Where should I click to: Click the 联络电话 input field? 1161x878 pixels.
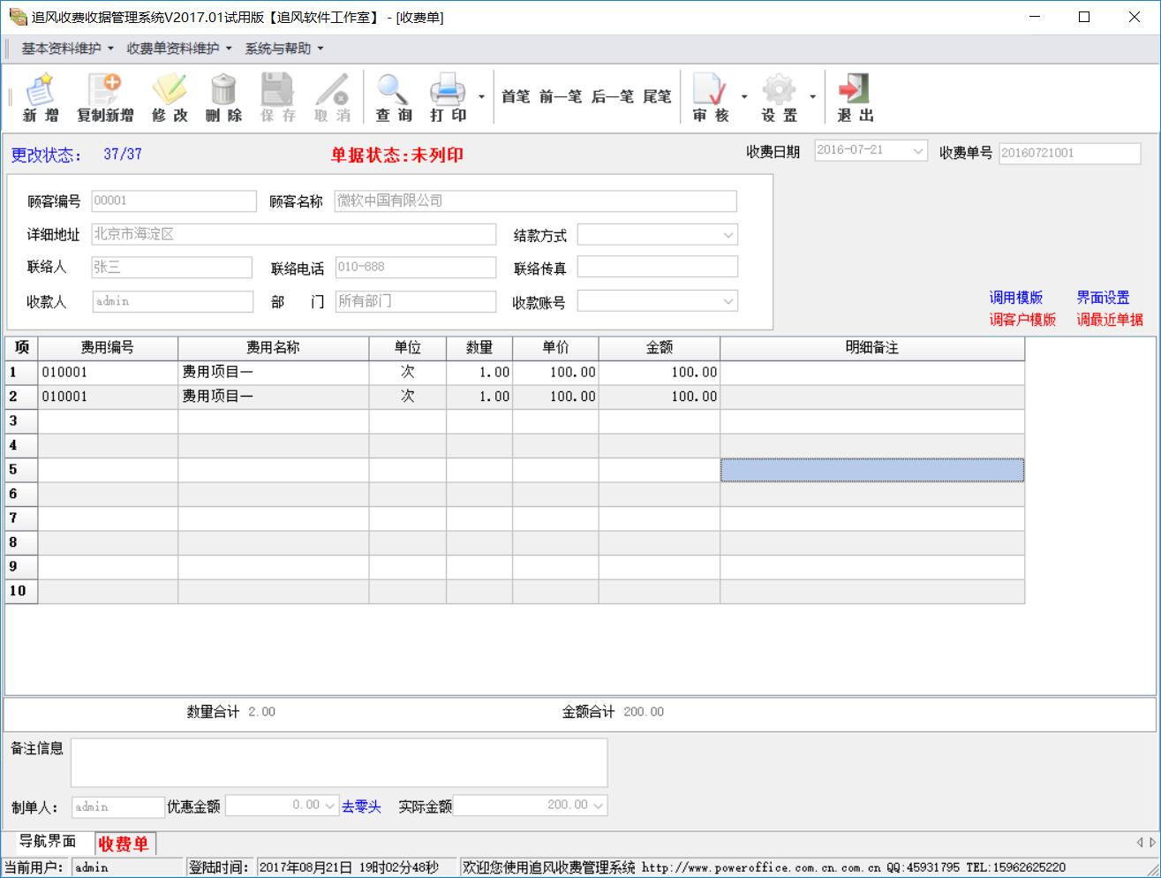415,268
